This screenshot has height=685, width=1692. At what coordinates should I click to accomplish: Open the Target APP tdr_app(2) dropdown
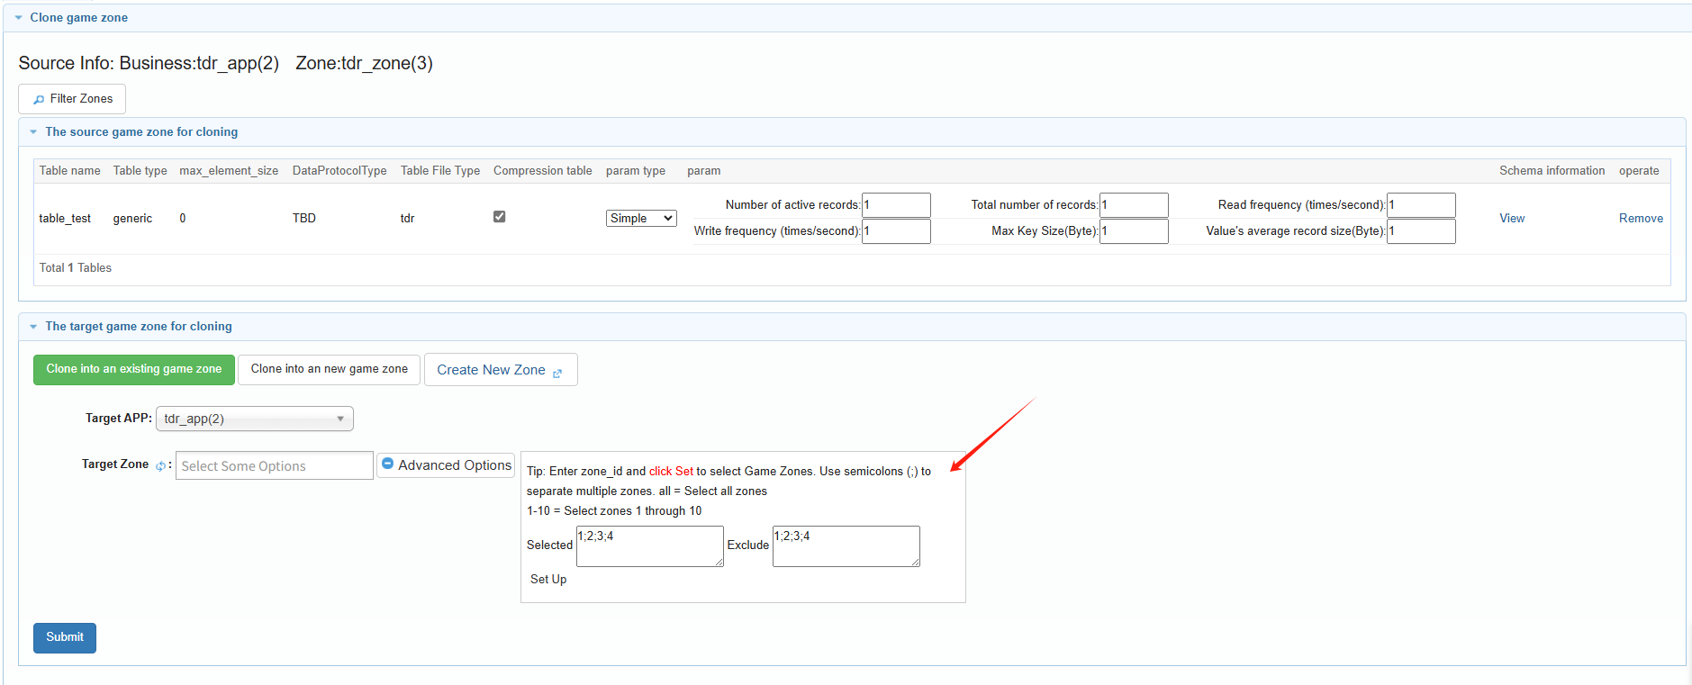[x=254, y=419]
